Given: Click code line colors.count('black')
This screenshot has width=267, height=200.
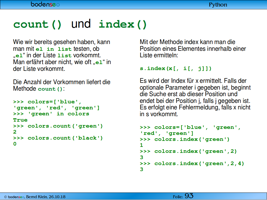Looking at the screenshot, I should coord(65,138).
